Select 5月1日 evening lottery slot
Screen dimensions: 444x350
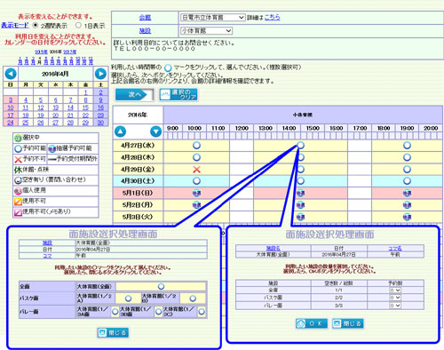(407, 193)
